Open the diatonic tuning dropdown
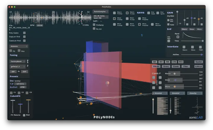The height and width of the screenshot is (130, 213). pos(19,46)
